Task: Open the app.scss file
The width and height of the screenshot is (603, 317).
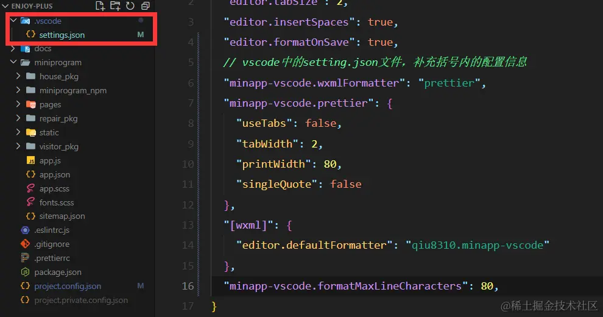Action: pyautogui.click(x=54, y=188)
